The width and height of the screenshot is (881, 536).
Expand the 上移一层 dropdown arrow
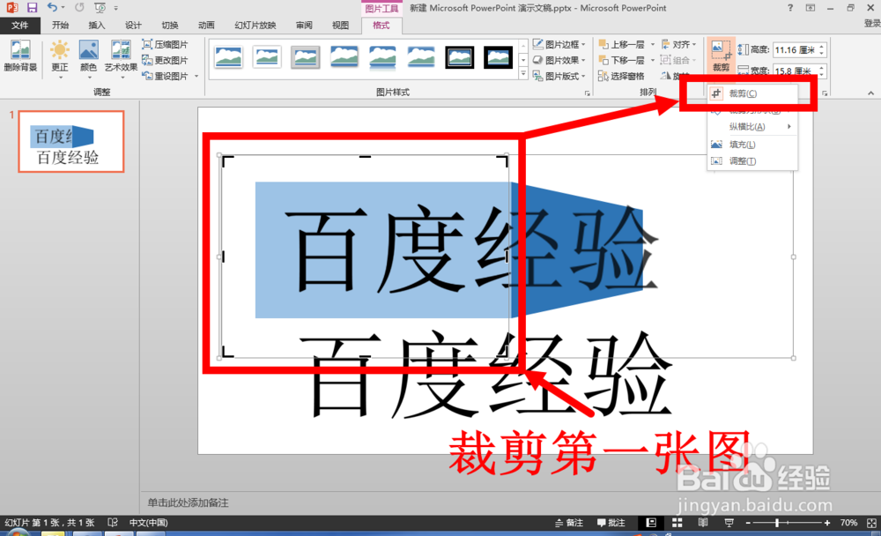click(652, 44)
